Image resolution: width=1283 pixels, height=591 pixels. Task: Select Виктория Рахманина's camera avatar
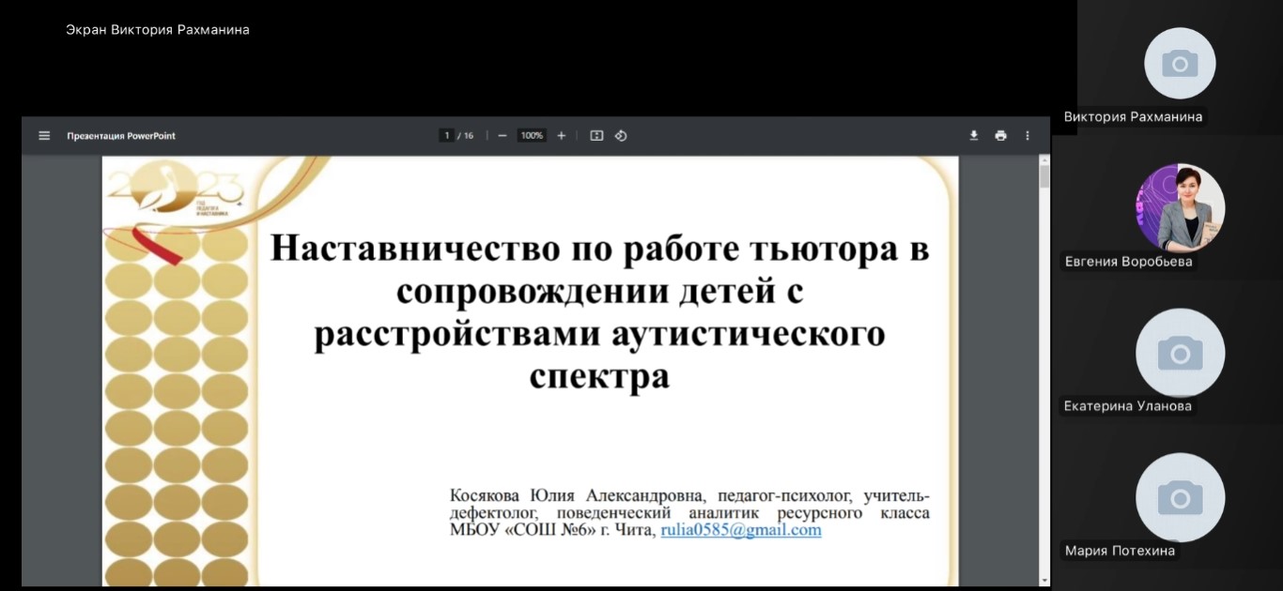point(1180,64)
